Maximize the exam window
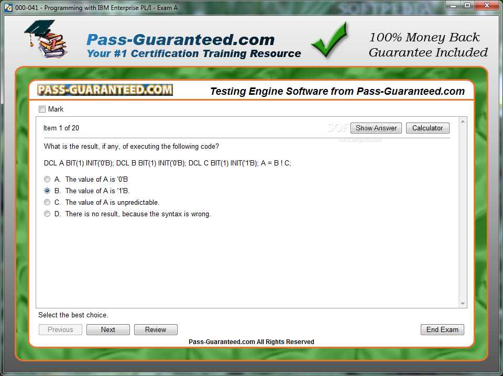This screenshot has height=376, width=503. click(x=467, y=5)
